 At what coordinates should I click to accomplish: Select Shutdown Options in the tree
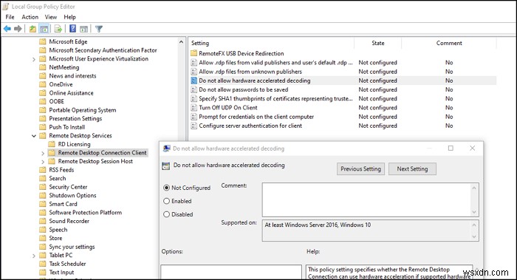72,196
